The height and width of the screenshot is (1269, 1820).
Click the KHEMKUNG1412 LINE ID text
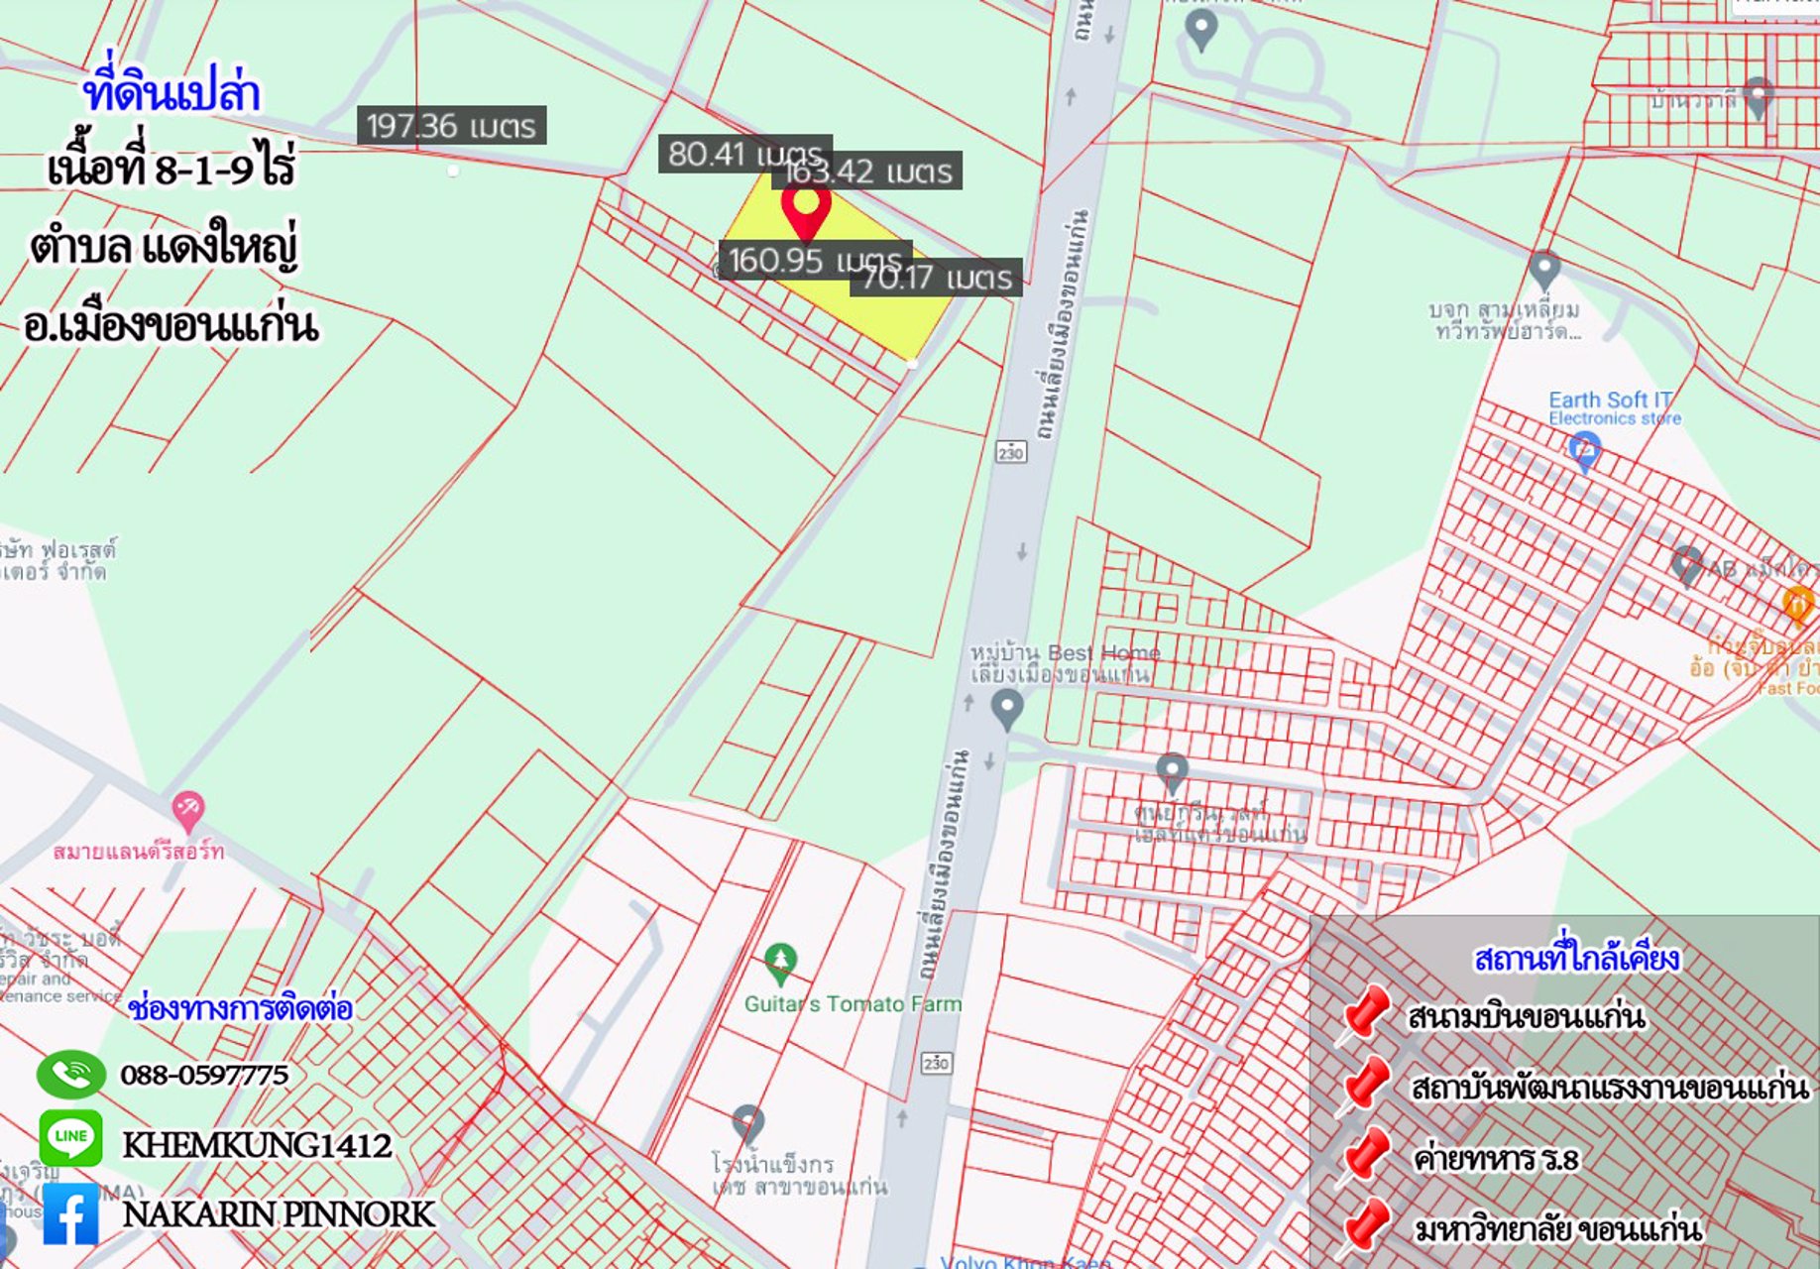(x=257, y=1145)
